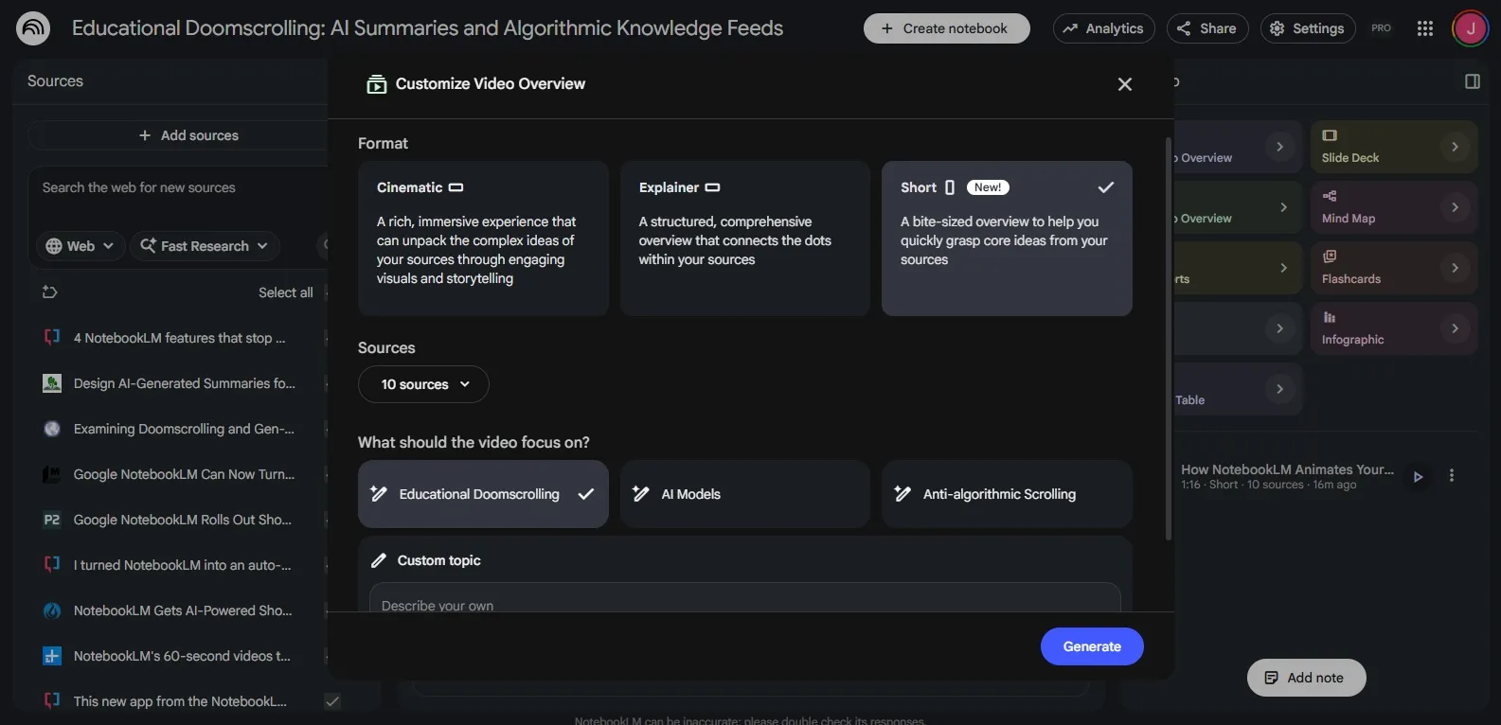The image size is (1501, 725).
Task: Click the Create notebook button
Action: click(947, 28)
